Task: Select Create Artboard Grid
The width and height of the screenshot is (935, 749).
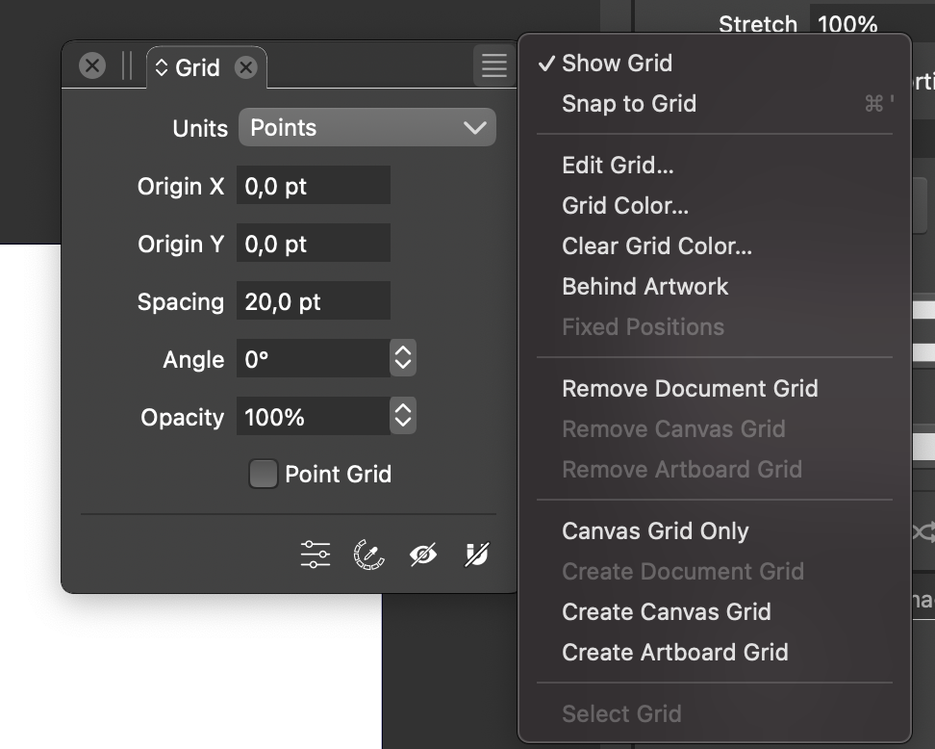Action: (x=674, y=653)
